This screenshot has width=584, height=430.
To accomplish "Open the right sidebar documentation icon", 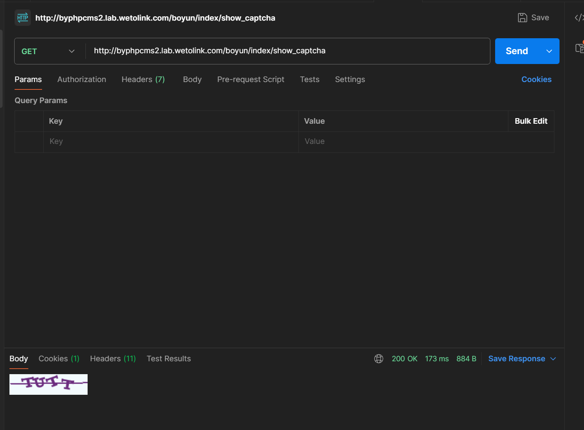I will coord(579,48).
